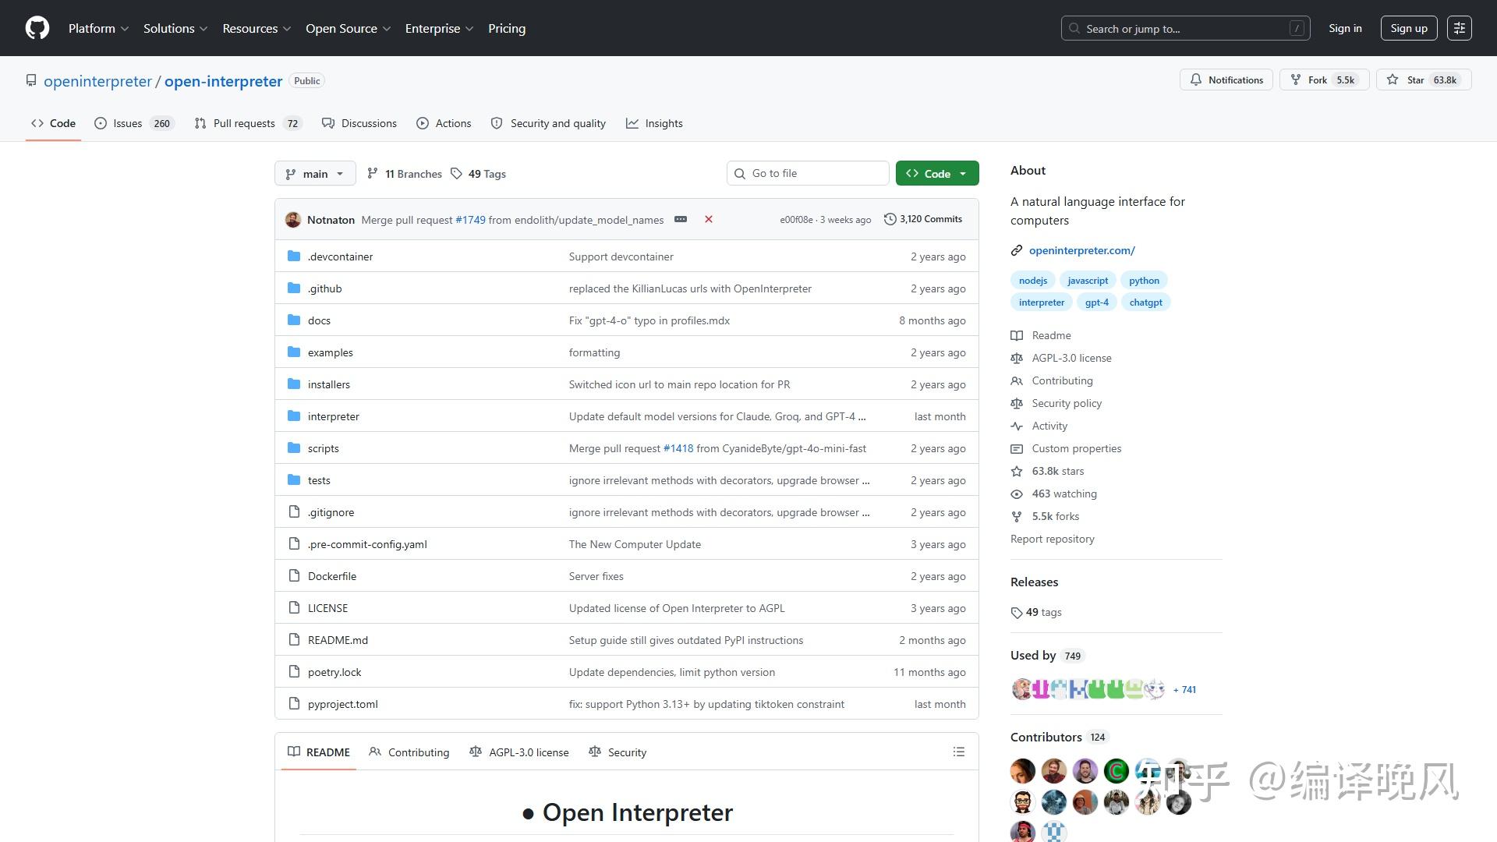Click the openinterpreter.com link
The image size is (1497, 842).
(1081, 250)
